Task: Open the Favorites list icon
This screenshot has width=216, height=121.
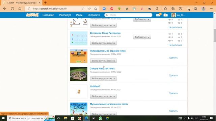Action: point(165,9)
